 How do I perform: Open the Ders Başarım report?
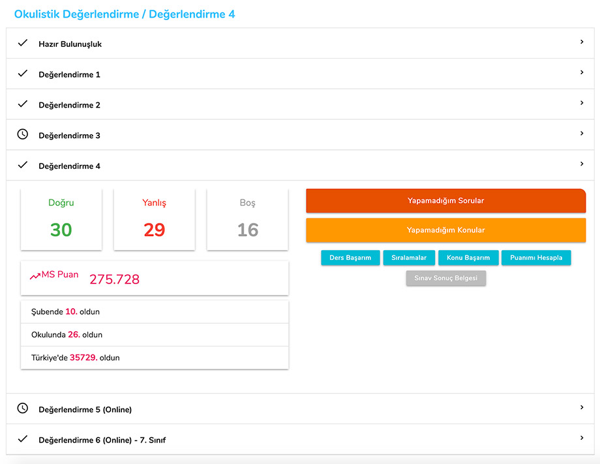point(350,258)
